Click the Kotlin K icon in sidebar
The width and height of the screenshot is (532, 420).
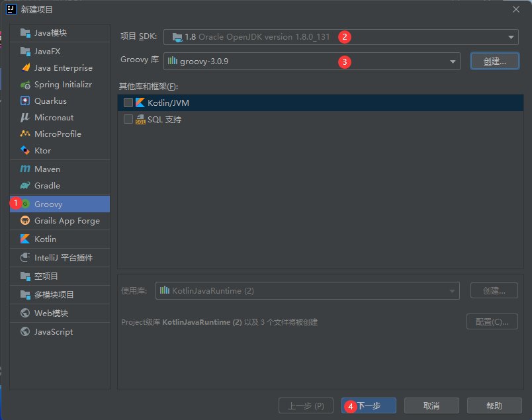click(x=25, y=239)
